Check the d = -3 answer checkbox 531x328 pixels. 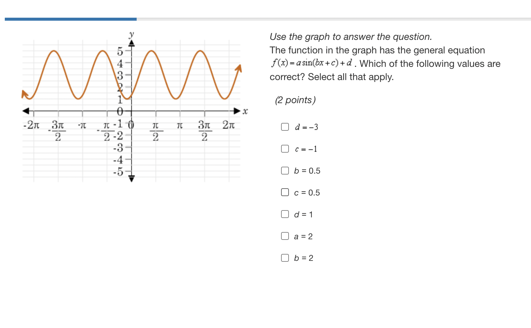coord(285,127)
